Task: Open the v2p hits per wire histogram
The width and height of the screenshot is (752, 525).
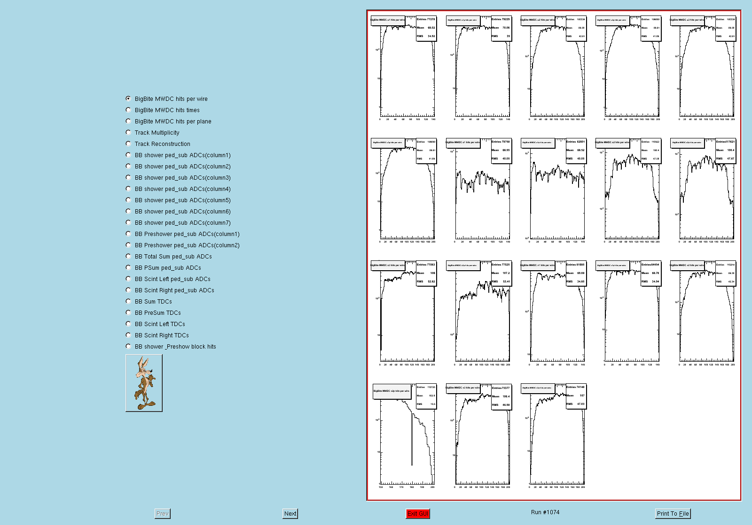Action: [x=404, y=436]
